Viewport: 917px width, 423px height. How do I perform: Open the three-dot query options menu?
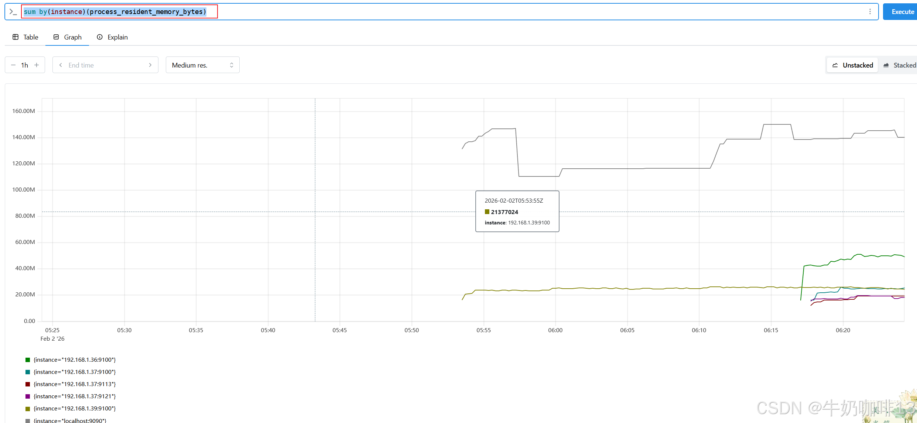tap(870, 12)
